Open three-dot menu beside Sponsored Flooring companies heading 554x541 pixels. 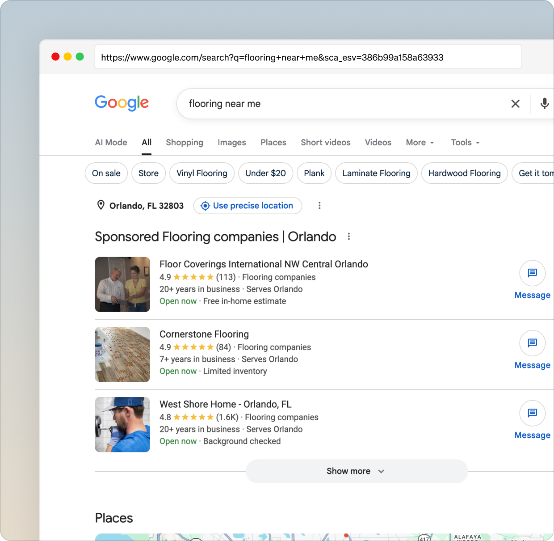[x=349, y=237]
